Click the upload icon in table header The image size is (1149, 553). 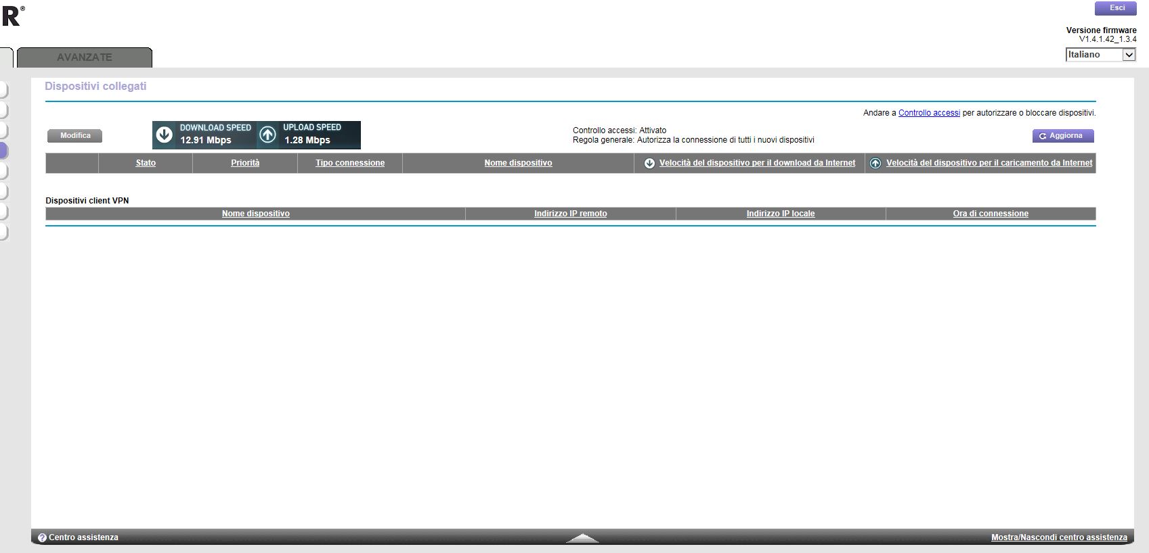875,163
